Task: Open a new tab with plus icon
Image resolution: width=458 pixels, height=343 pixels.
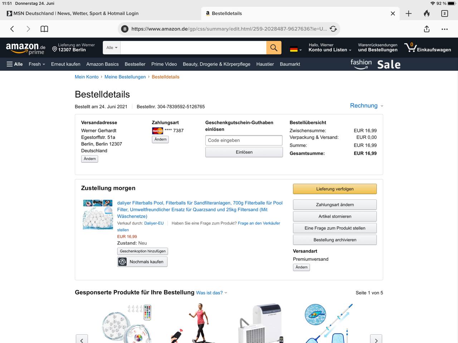Action: (x=409, y=14)
